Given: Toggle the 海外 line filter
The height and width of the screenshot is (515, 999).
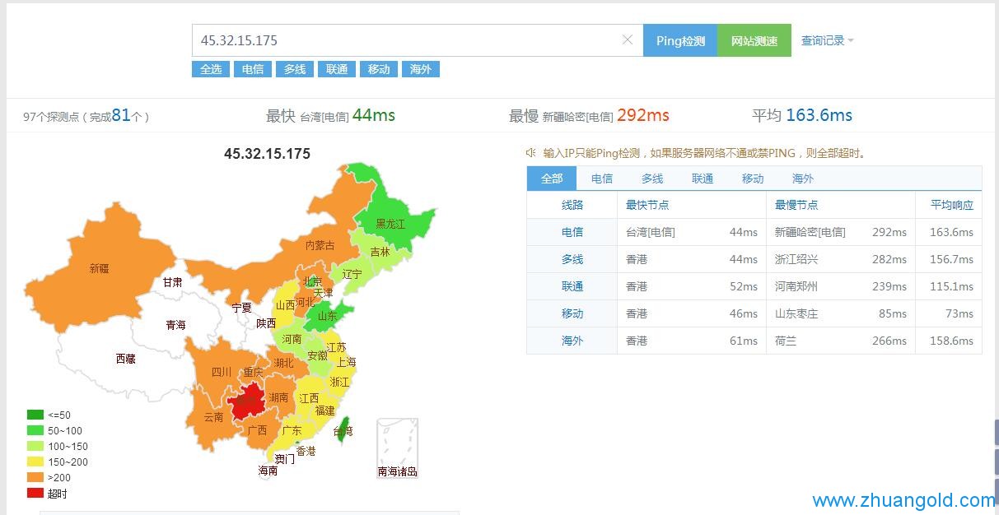Looking at the screenshot, I should (420, 69).
